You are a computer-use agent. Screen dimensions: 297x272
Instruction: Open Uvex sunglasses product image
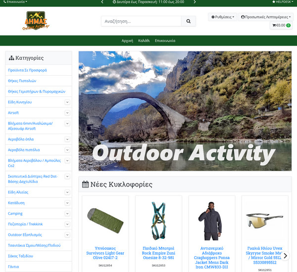click(265, 221)
